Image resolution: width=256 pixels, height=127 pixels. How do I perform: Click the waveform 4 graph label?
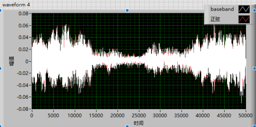(x=16, y=5)
